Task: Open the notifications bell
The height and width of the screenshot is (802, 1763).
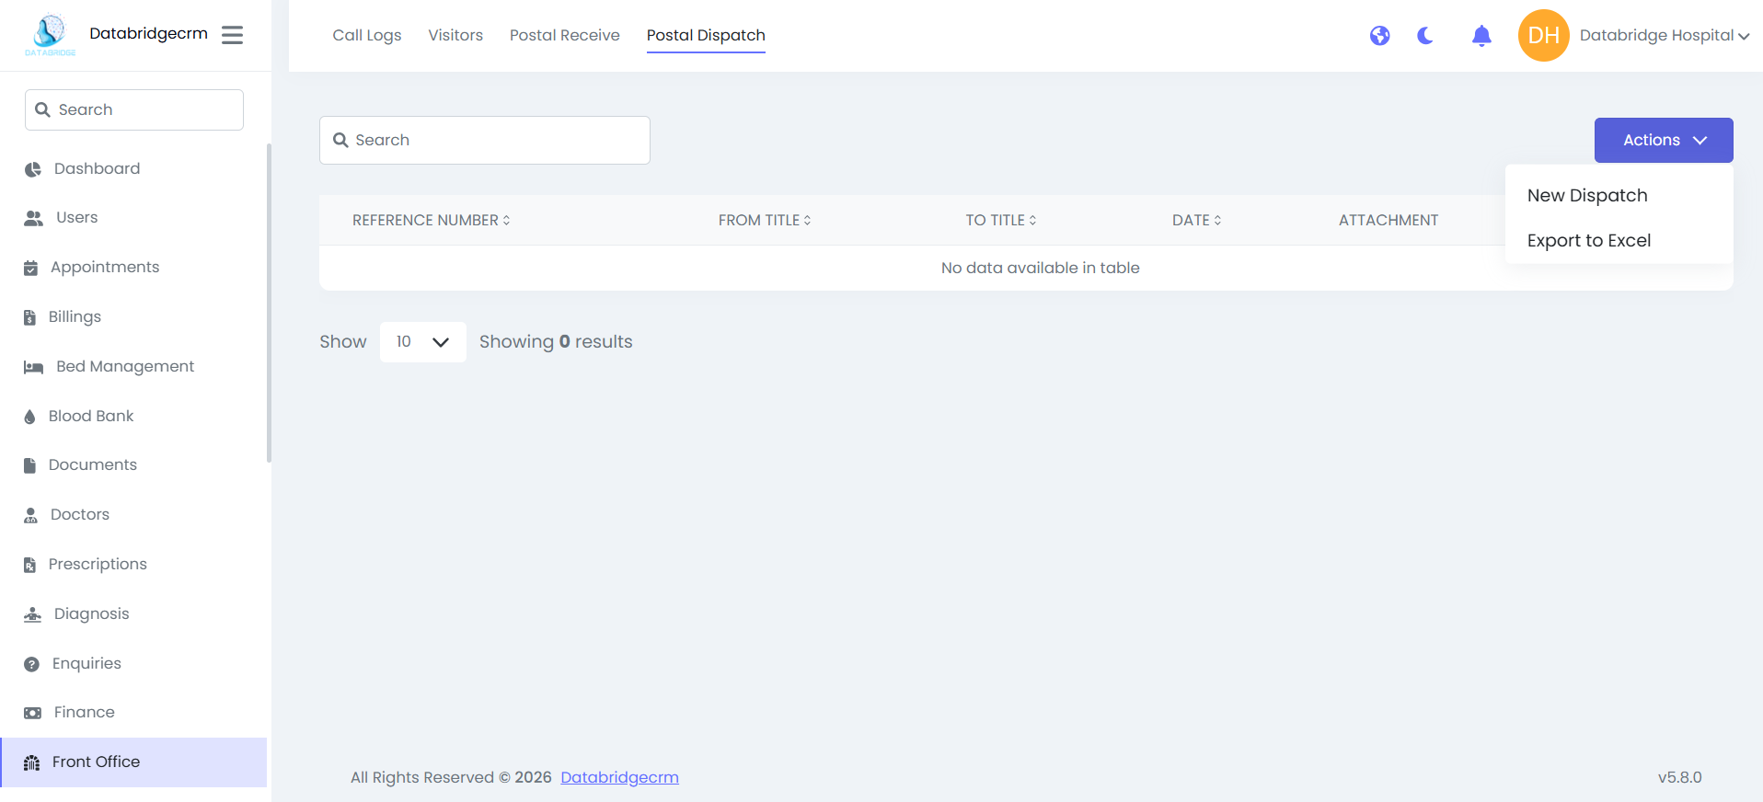Action: tap(1481, 36)
